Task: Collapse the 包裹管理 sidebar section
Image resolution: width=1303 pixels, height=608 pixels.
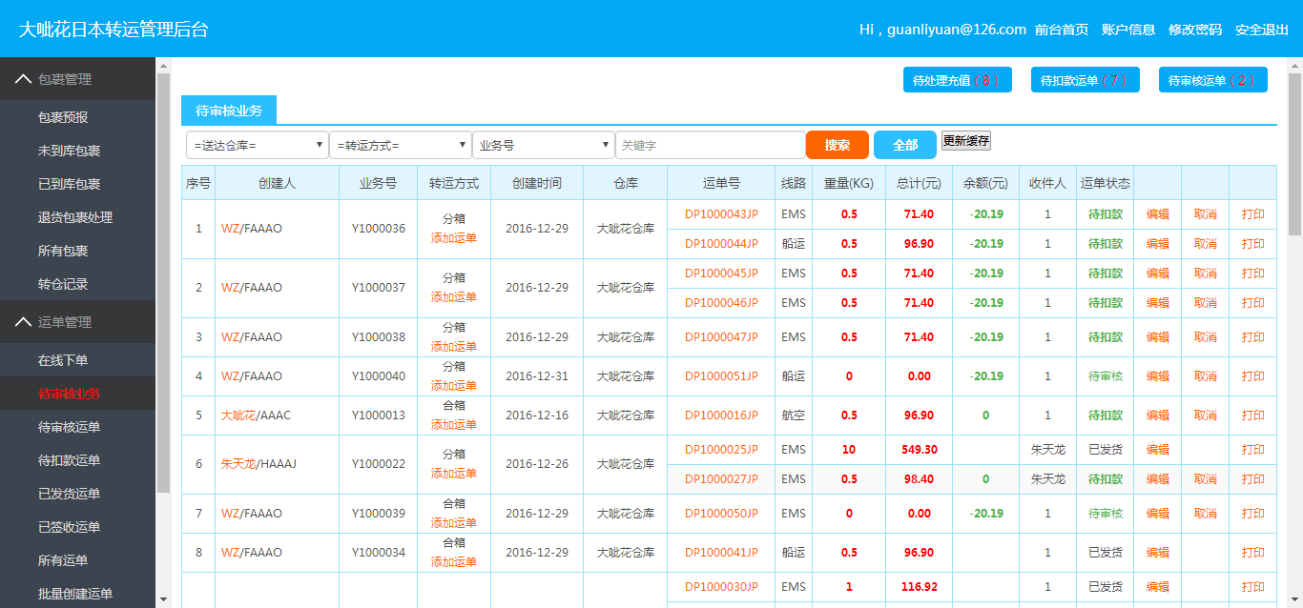Action: 77,79
